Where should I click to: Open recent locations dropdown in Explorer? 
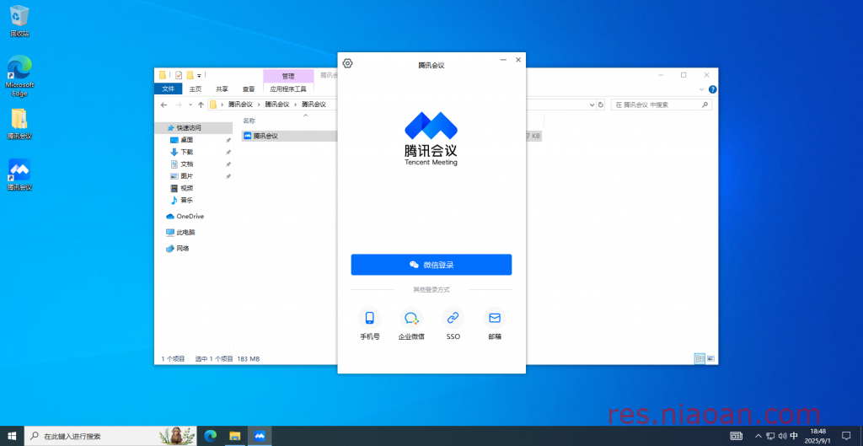pos(190,105)
